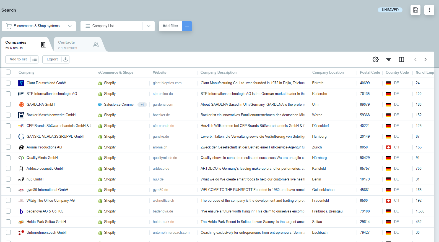Screen dimensions: 439x242
Task: Expand the Company List dropdown arrow
Action: (x=149, y=26)
